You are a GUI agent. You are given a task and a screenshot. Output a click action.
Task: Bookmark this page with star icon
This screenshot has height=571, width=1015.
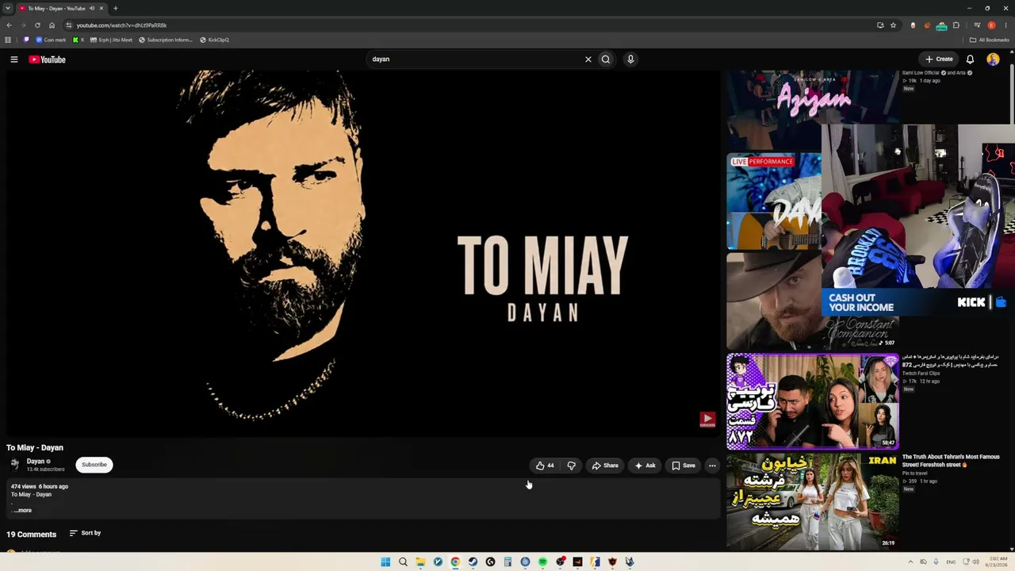[893, 25]
